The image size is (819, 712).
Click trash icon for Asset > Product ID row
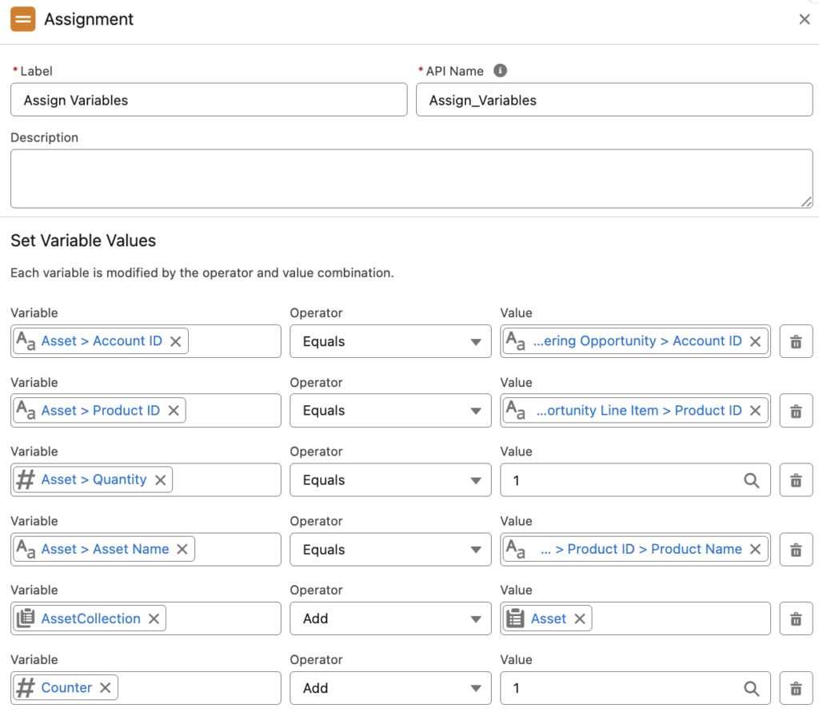796,411
